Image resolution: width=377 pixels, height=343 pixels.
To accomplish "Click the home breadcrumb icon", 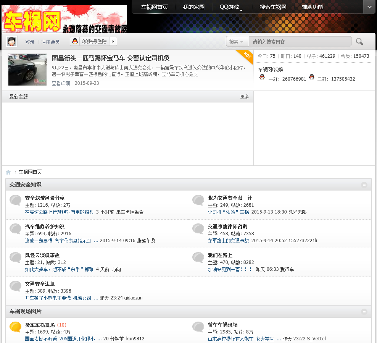I will 8,172.
